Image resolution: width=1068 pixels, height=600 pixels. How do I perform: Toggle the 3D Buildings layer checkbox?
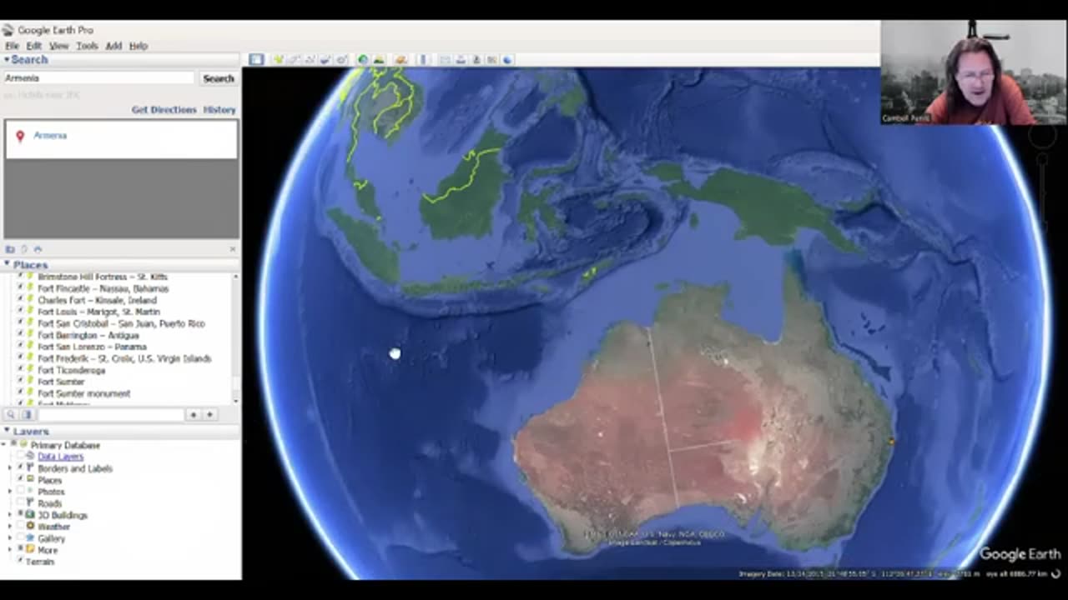pos(20,515)
